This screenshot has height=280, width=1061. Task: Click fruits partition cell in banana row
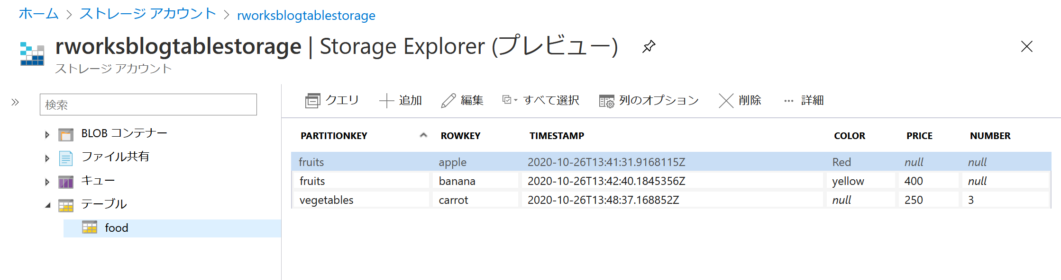point(312,181)
